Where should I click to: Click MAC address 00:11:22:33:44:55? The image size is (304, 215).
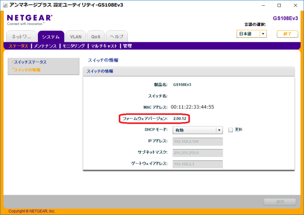point(192,107)
